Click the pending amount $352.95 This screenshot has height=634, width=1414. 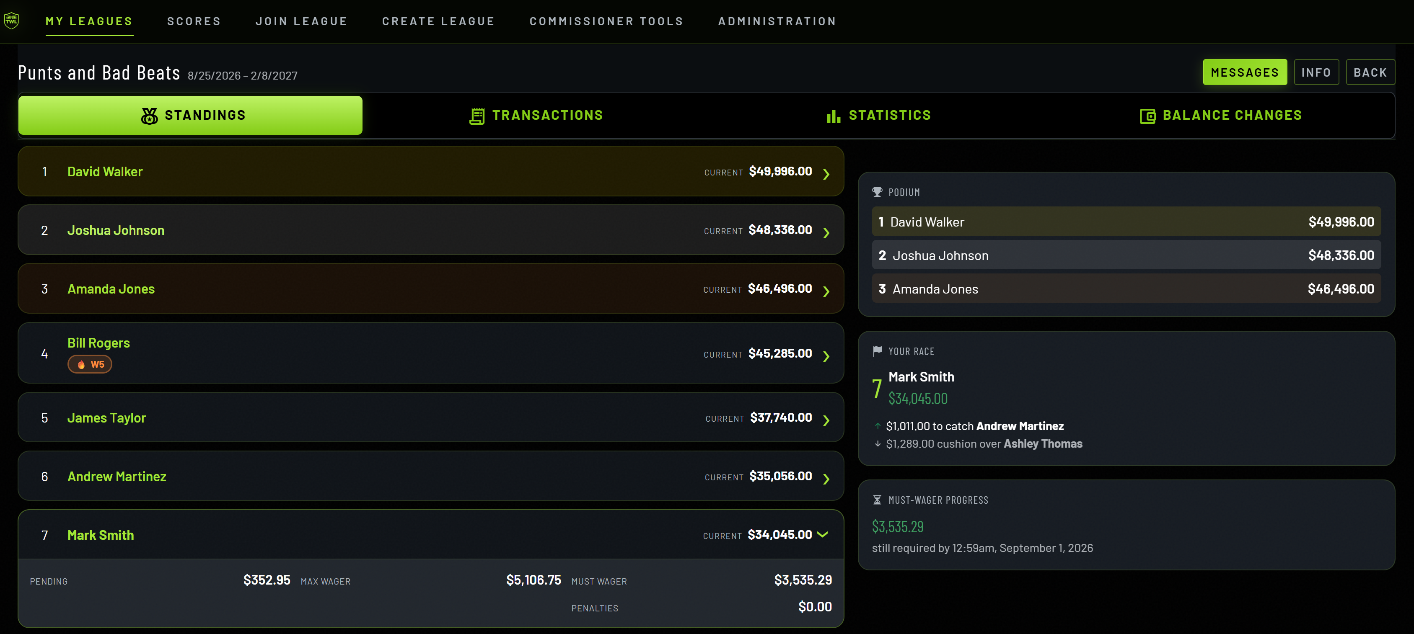267,580
